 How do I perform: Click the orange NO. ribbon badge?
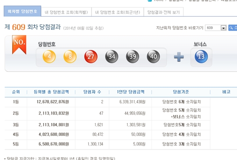[19, 45]
